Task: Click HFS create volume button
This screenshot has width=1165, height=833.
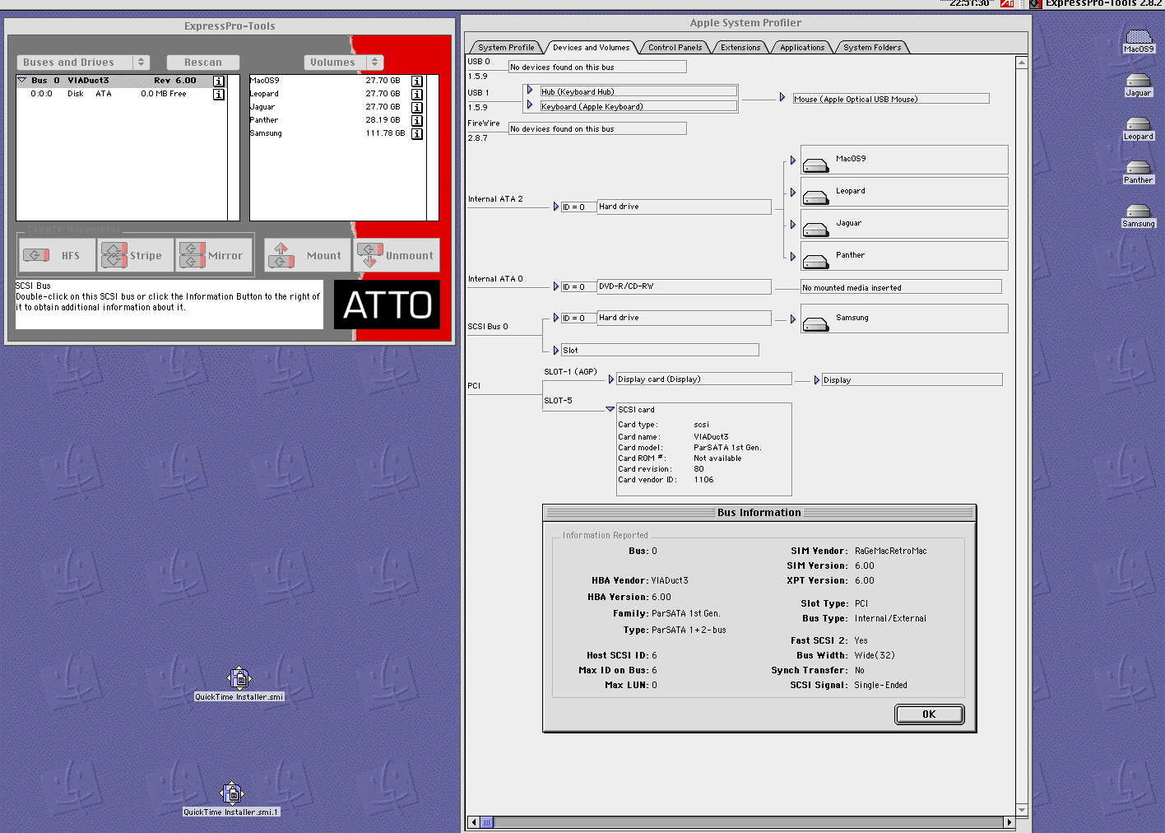Action: (58, 255)
